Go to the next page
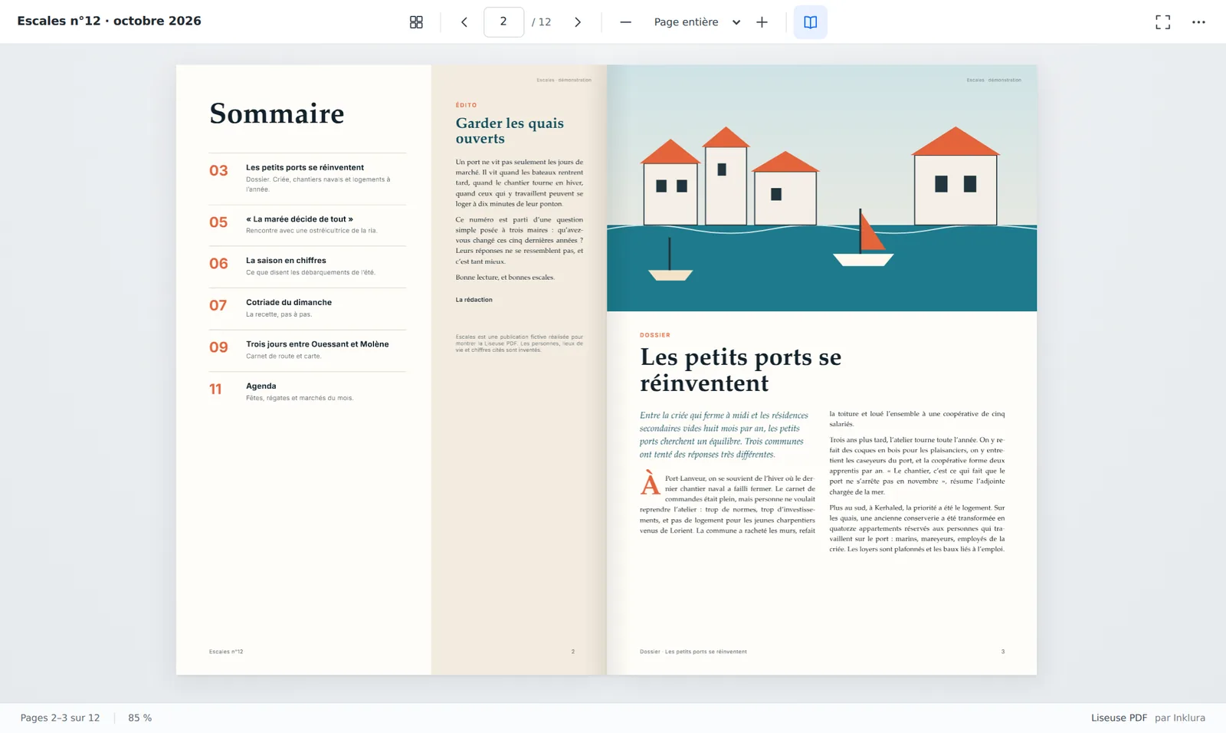This screenshot has height=733, width=1226. pos(578,22)
